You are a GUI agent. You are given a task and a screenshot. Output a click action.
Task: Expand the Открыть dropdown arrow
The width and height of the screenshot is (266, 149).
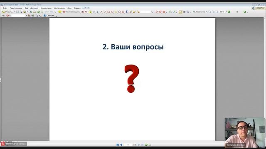pos(14,12)
